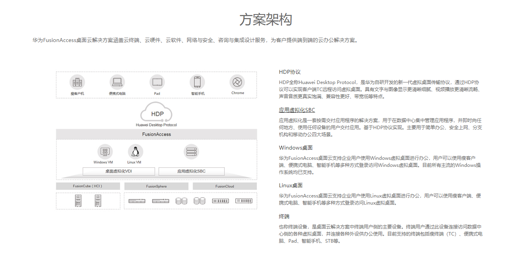Image resolution: width=512 pixels, height=265 pixels.
Task: Click the FusionCloud label bar
Action: (225, 186)
